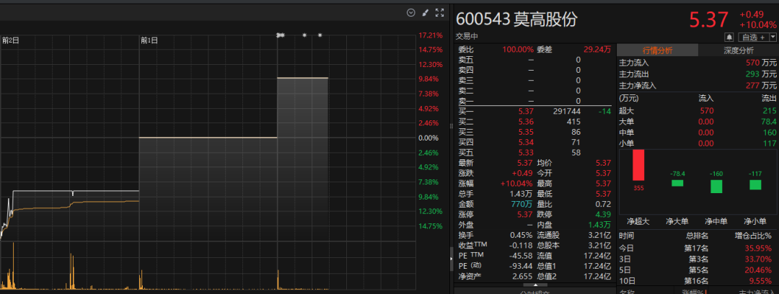
Task: Click 小单 outflow value 117
Action: pos(770,143)
